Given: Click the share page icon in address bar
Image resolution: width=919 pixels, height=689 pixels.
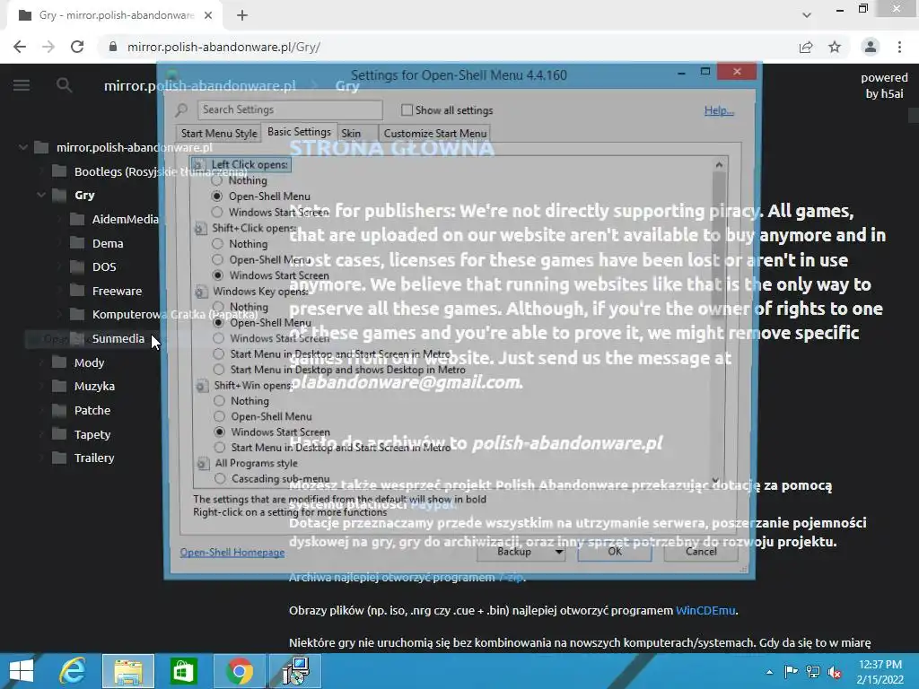Looking at the screenshot, I should click(806, 47).
